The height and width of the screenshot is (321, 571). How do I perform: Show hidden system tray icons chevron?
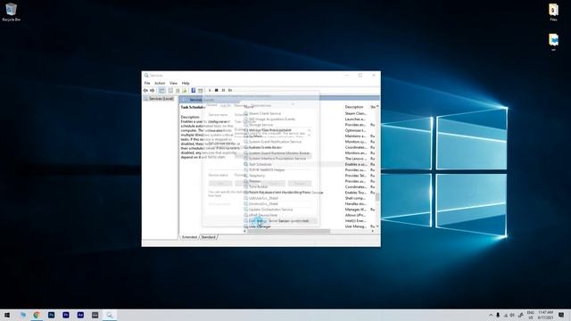coord(491,315)
